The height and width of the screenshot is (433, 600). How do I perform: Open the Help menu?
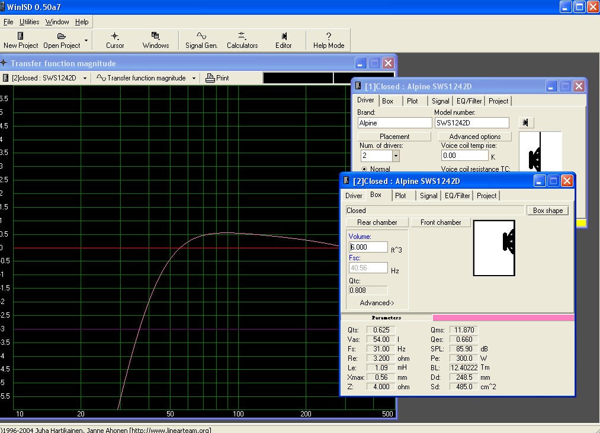[82, 22]
